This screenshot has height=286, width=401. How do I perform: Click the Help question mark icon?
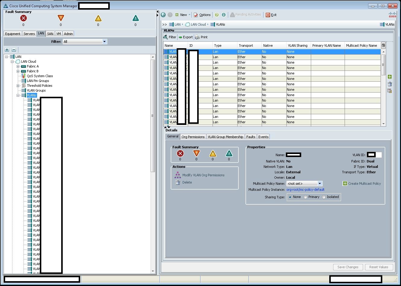[x=217, y=15]
